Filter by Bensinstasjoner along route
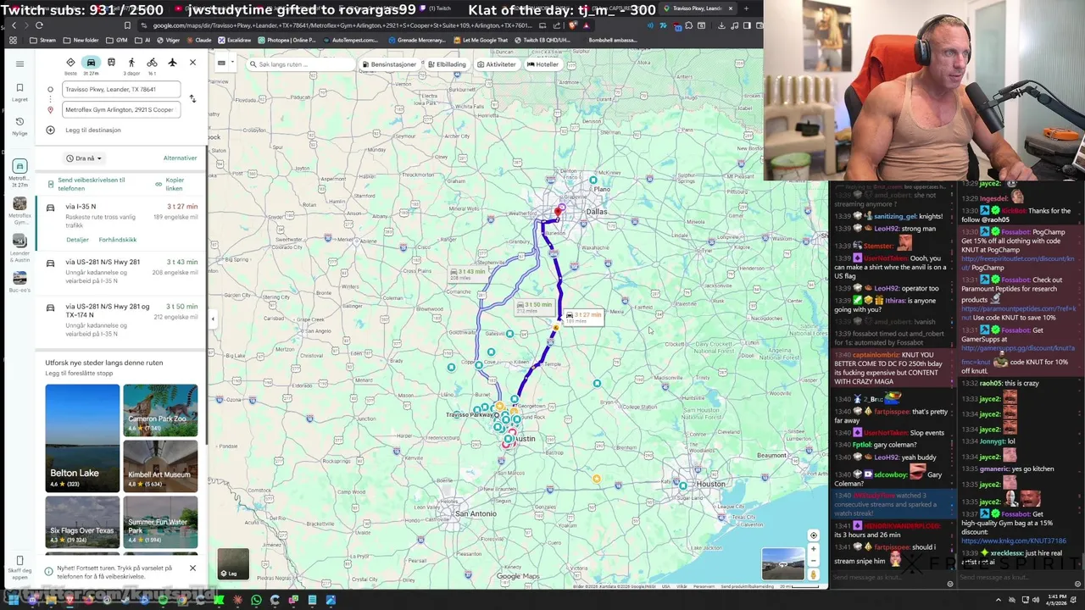The width and height of the screenshot is (1085, 610). [389, 64]
